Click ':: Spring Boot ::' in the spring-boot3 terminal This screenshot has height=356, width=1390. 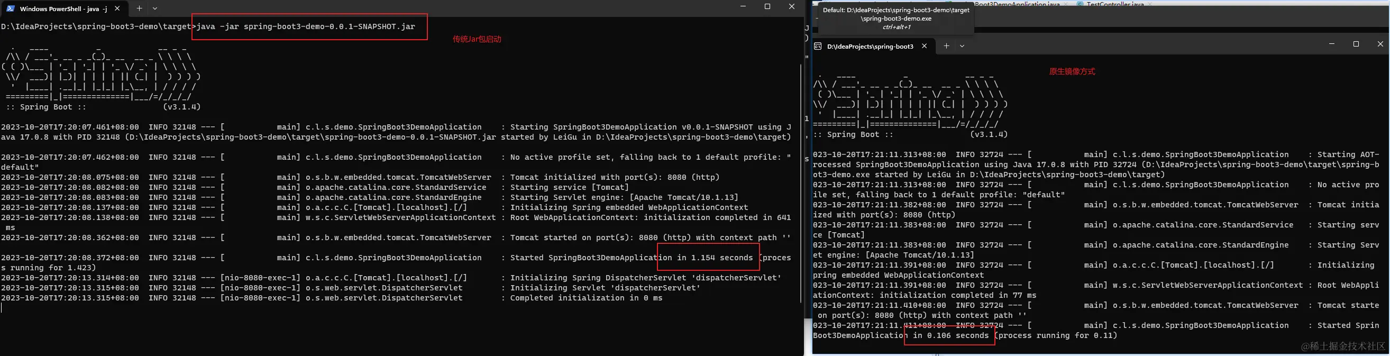(853, 134)
